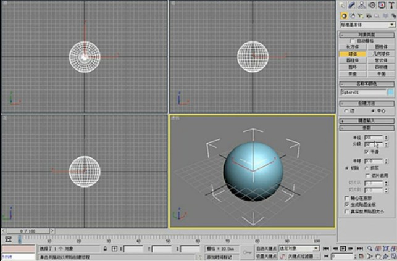This screenshot has height=261, width=397.
Task: Select the 挤压 squash radio button
Action: click(x=366, y=168)
